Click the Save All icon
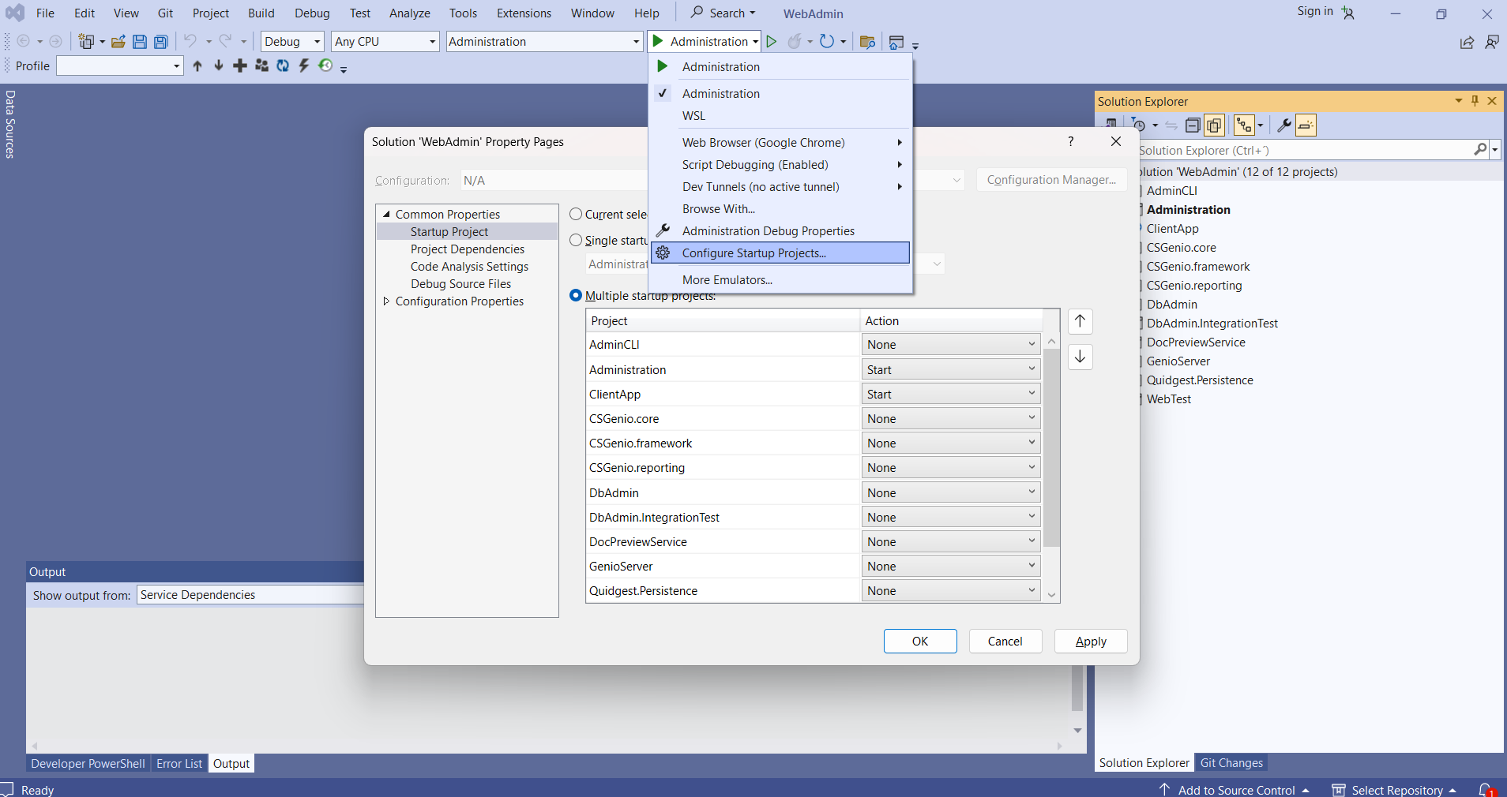The width and height of the screenshot is (1507, 797). [x=161, y=42]
